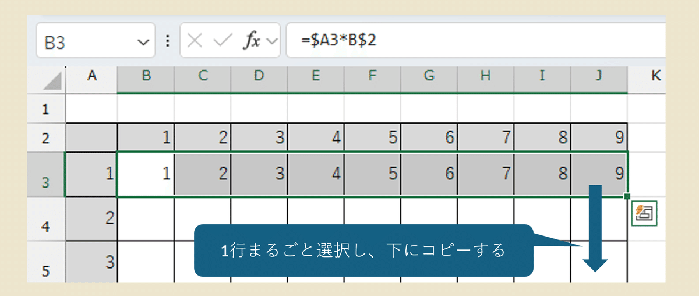
Task: Select column G header
Action: pos(428,79)
